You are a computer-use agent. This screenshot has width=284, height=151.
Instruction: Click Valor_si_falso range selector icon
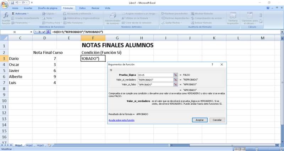tap(175, 84)
